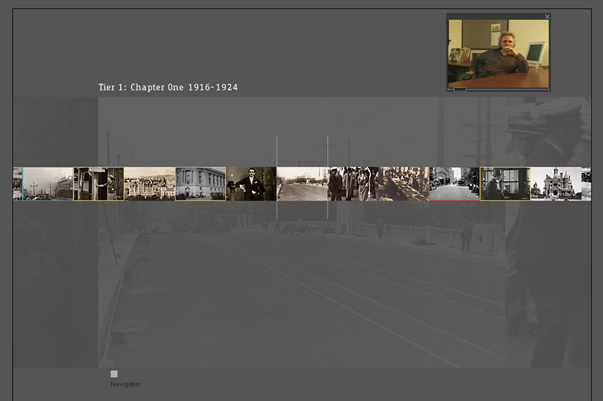Choose the neoclassical stone building thumbnail

[200, 184]
